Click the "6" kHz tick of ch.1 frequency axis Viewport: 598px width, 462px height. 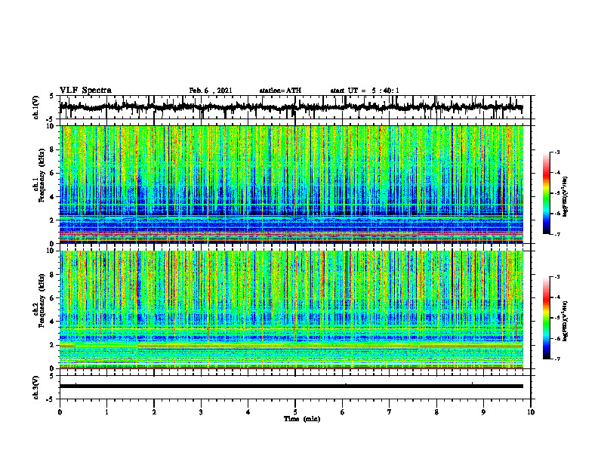54,174
